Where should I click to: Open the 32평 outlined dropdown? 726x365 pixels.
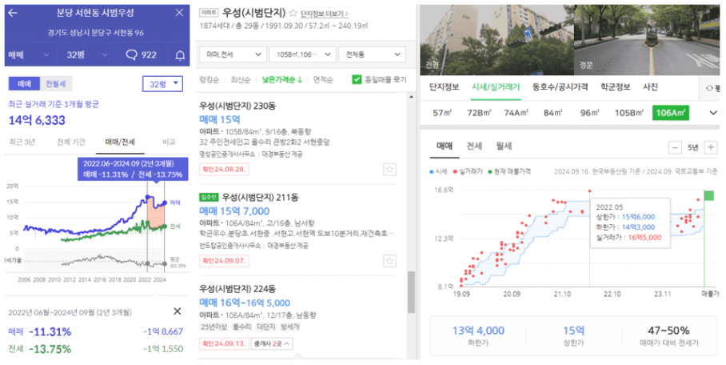pyautogui.click(x=162, y=84)
